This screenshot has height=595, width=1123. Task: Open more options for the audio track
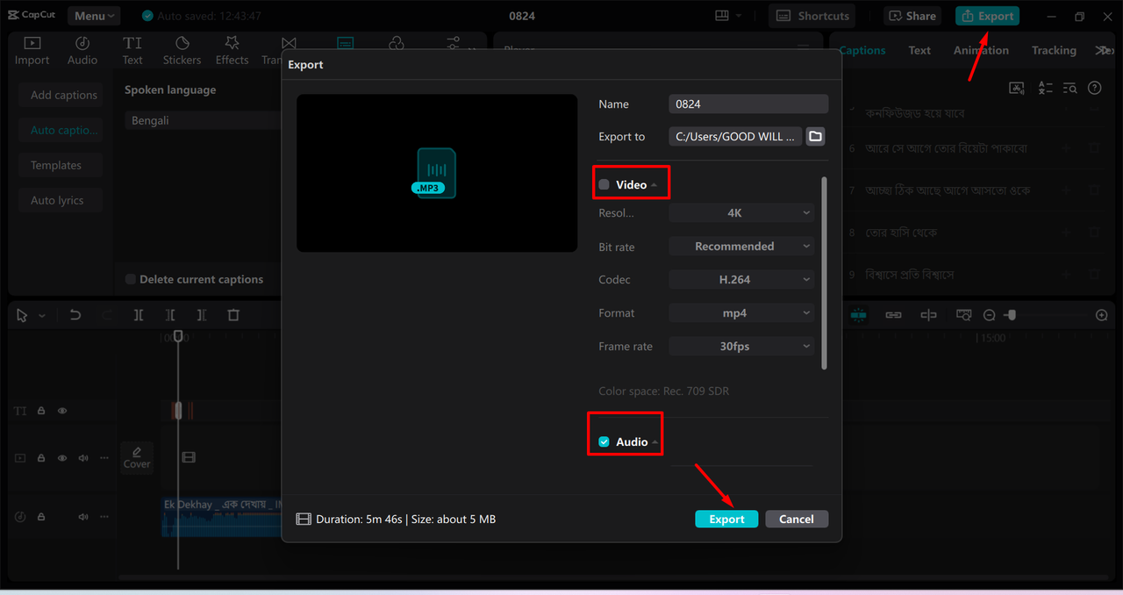pos(104,517)
